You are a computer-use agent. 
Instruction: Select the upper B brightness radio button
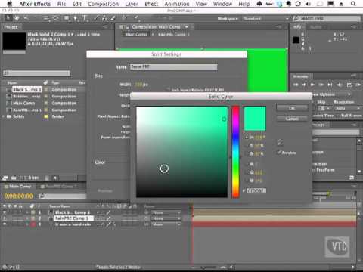tap(247, 153)
